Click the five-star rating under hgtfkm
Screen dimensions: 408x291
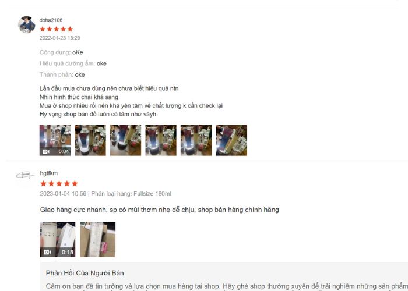click(59, 184)
